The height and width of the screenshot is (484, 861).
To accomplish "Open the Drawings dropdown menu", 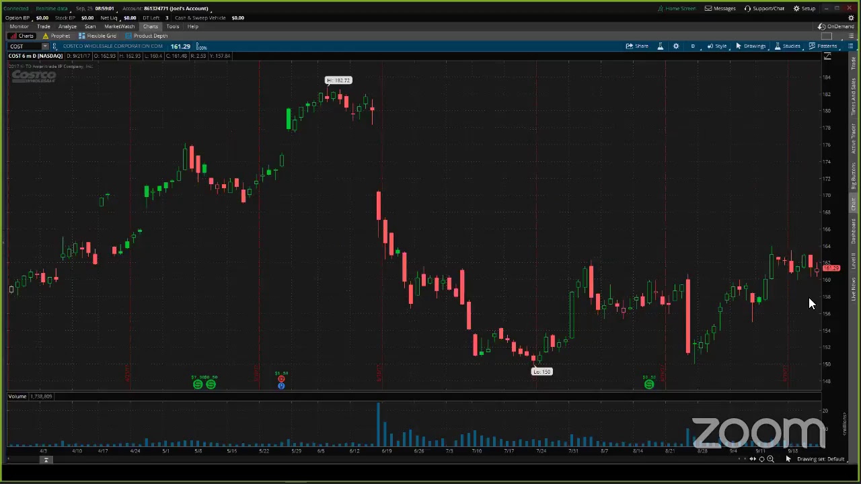I will [x=751, y=46].
